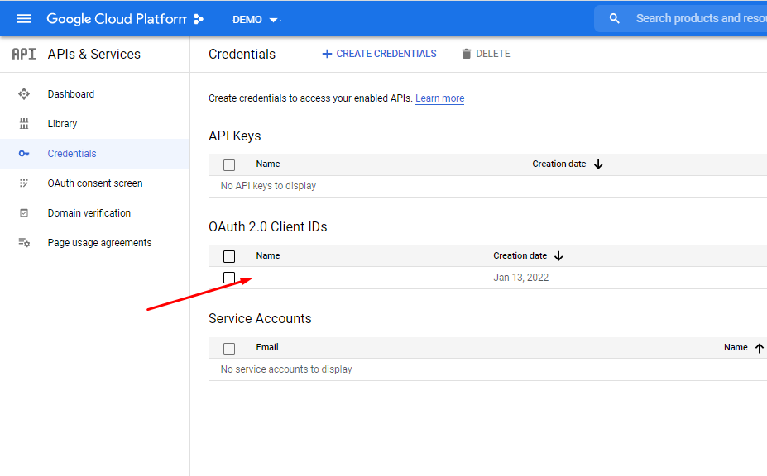Click OAuth Client IDs Creation date sort arrow
The height and width of the screenshot is (476, 767).
point(558,256)
